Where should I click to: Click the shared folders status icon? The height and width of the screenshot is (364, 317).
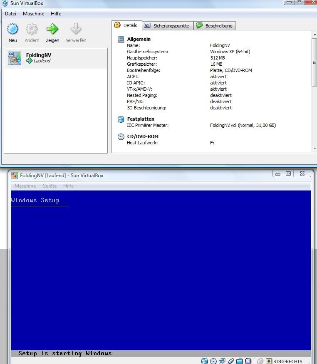click(x=240, y=361)
